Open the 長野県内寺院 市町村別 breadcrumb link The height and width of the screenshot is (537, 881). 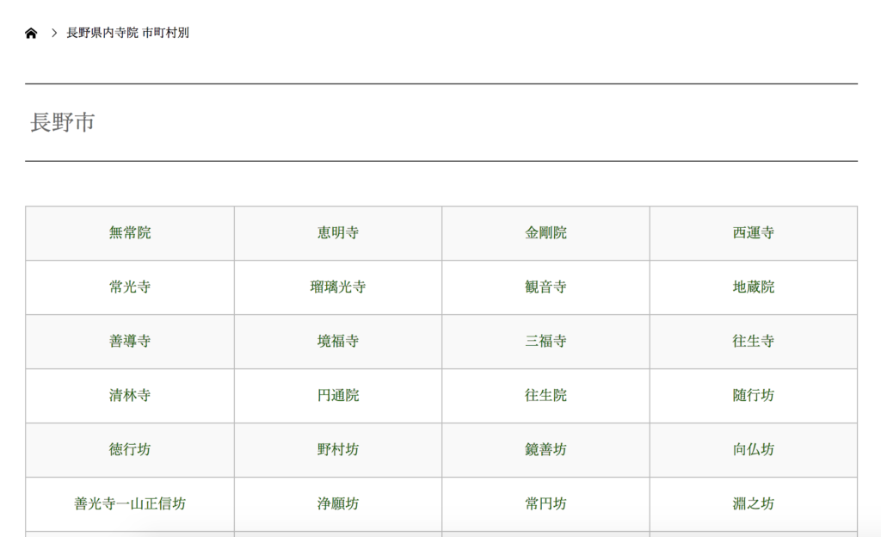pyautogui.click(x=127, y=33)
